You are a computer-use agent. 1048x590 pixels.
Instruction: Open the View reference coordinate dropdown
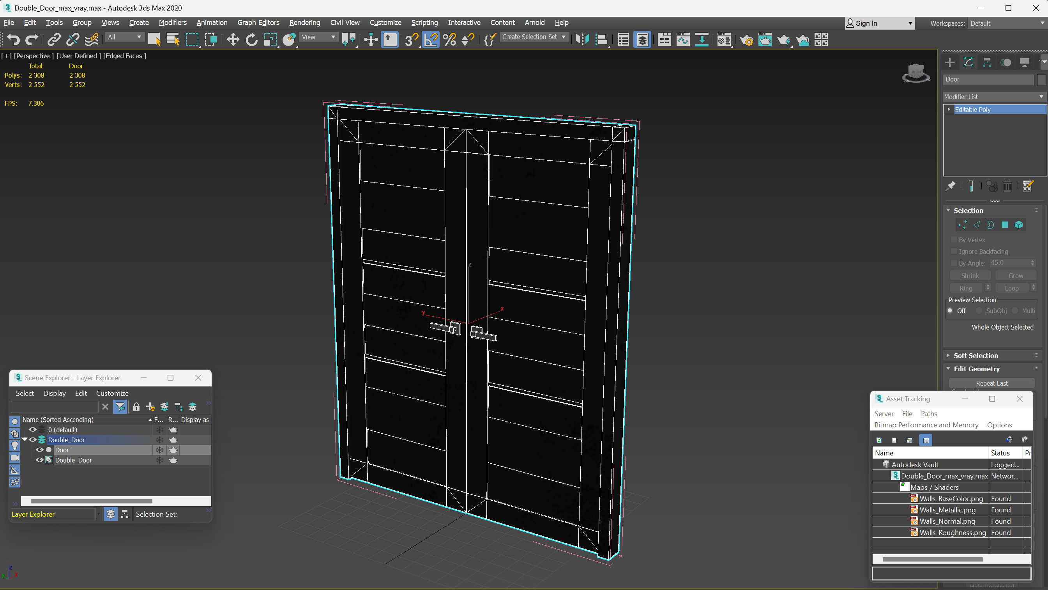(318, 37)
